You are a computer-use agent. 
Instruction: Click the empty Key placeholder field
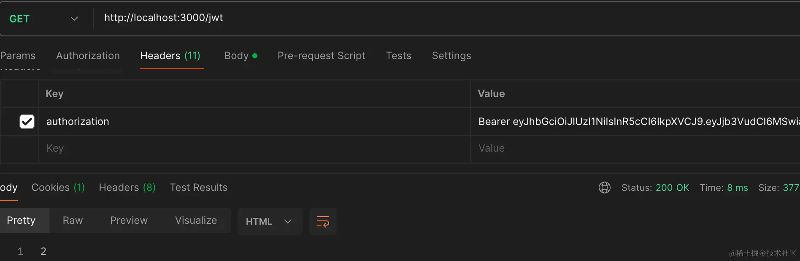pyautogui.click(x=253, y=148)
